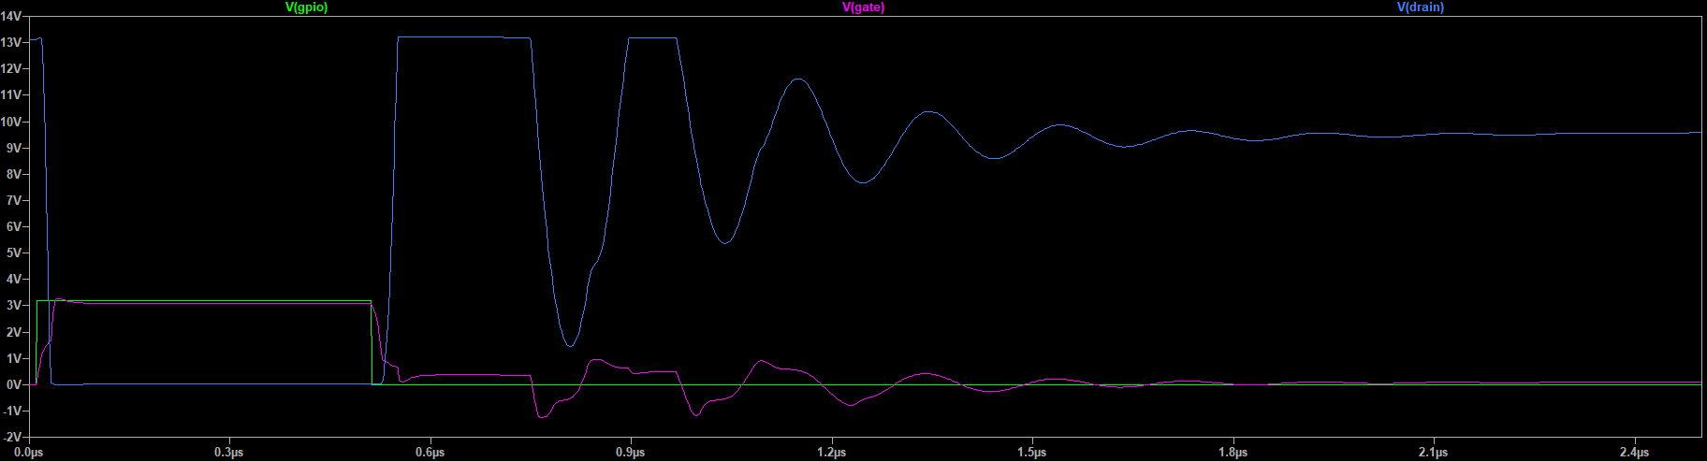Click the 1.8µs time axis label
This screenshot has height=462, width=1707.
tap(1233, 453)
